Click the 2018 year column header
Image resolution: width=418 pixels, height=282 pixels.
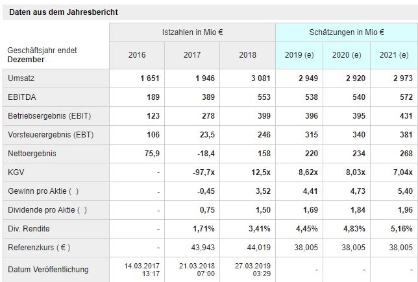click(x=247, y=54)
